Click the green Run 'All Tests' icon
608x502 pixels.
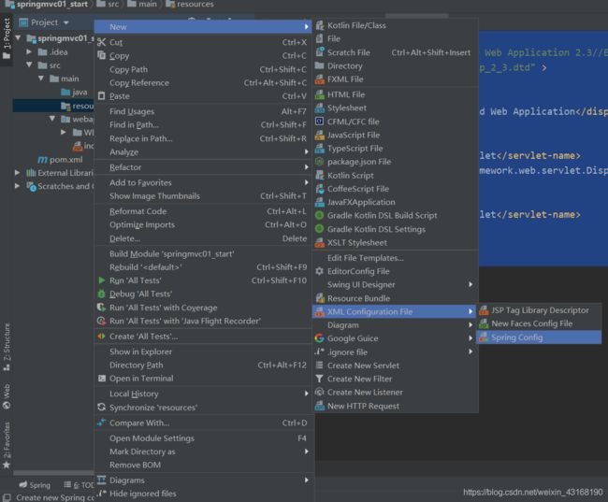102,280
